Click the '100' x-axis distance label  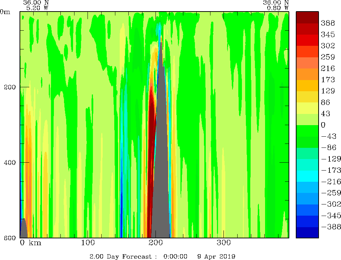[x=88, y=243]
